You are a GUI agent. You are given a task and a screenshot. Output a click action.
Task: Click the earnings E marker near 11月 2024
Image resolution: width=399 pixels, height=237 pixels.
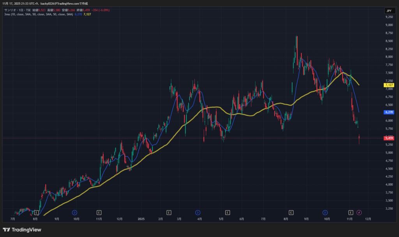point(99,212)
